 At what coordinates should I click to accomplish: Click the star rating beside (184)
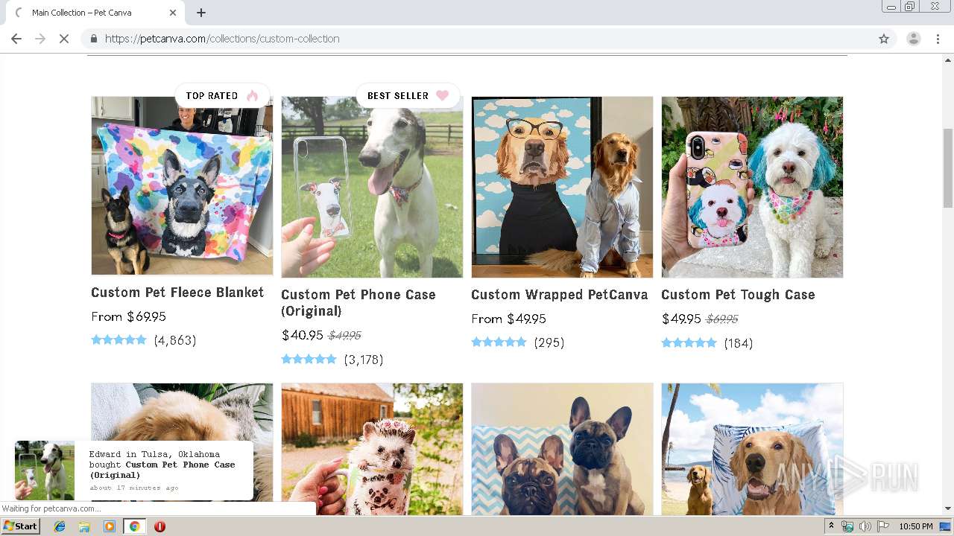pos(689,343)
